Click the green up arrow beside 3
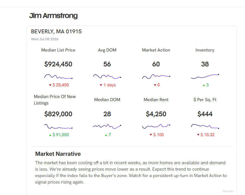The image size is (245, 195). pos(204,85)
